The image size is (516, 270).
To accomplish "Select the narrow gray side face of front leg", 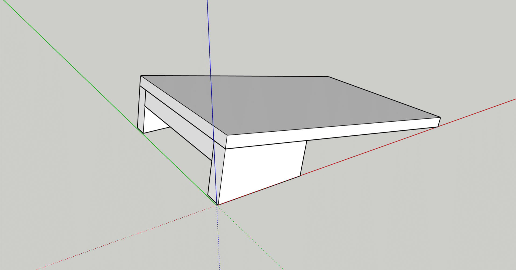I will [x=216, y=175].
